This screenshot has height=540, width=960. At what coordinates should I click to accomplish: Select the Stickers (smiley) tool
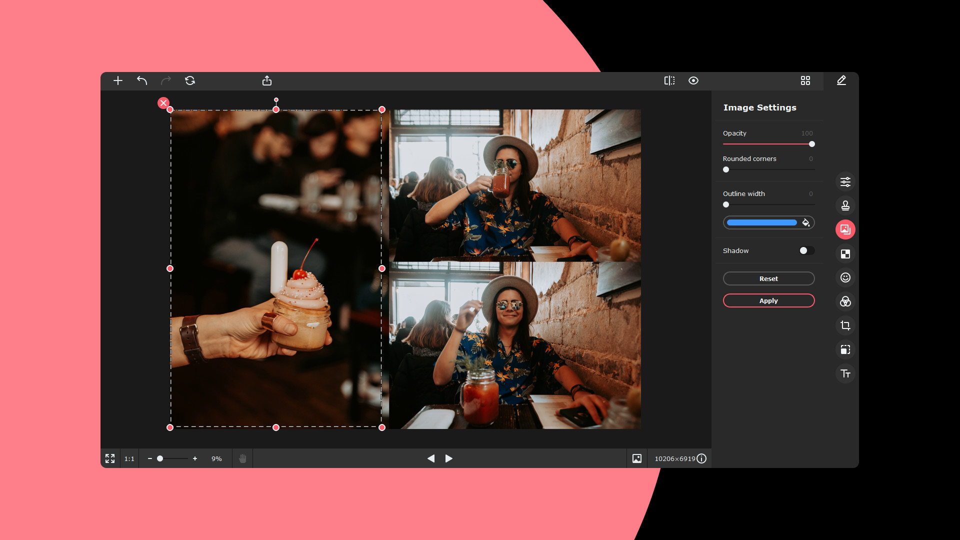[x=845, y=277]
